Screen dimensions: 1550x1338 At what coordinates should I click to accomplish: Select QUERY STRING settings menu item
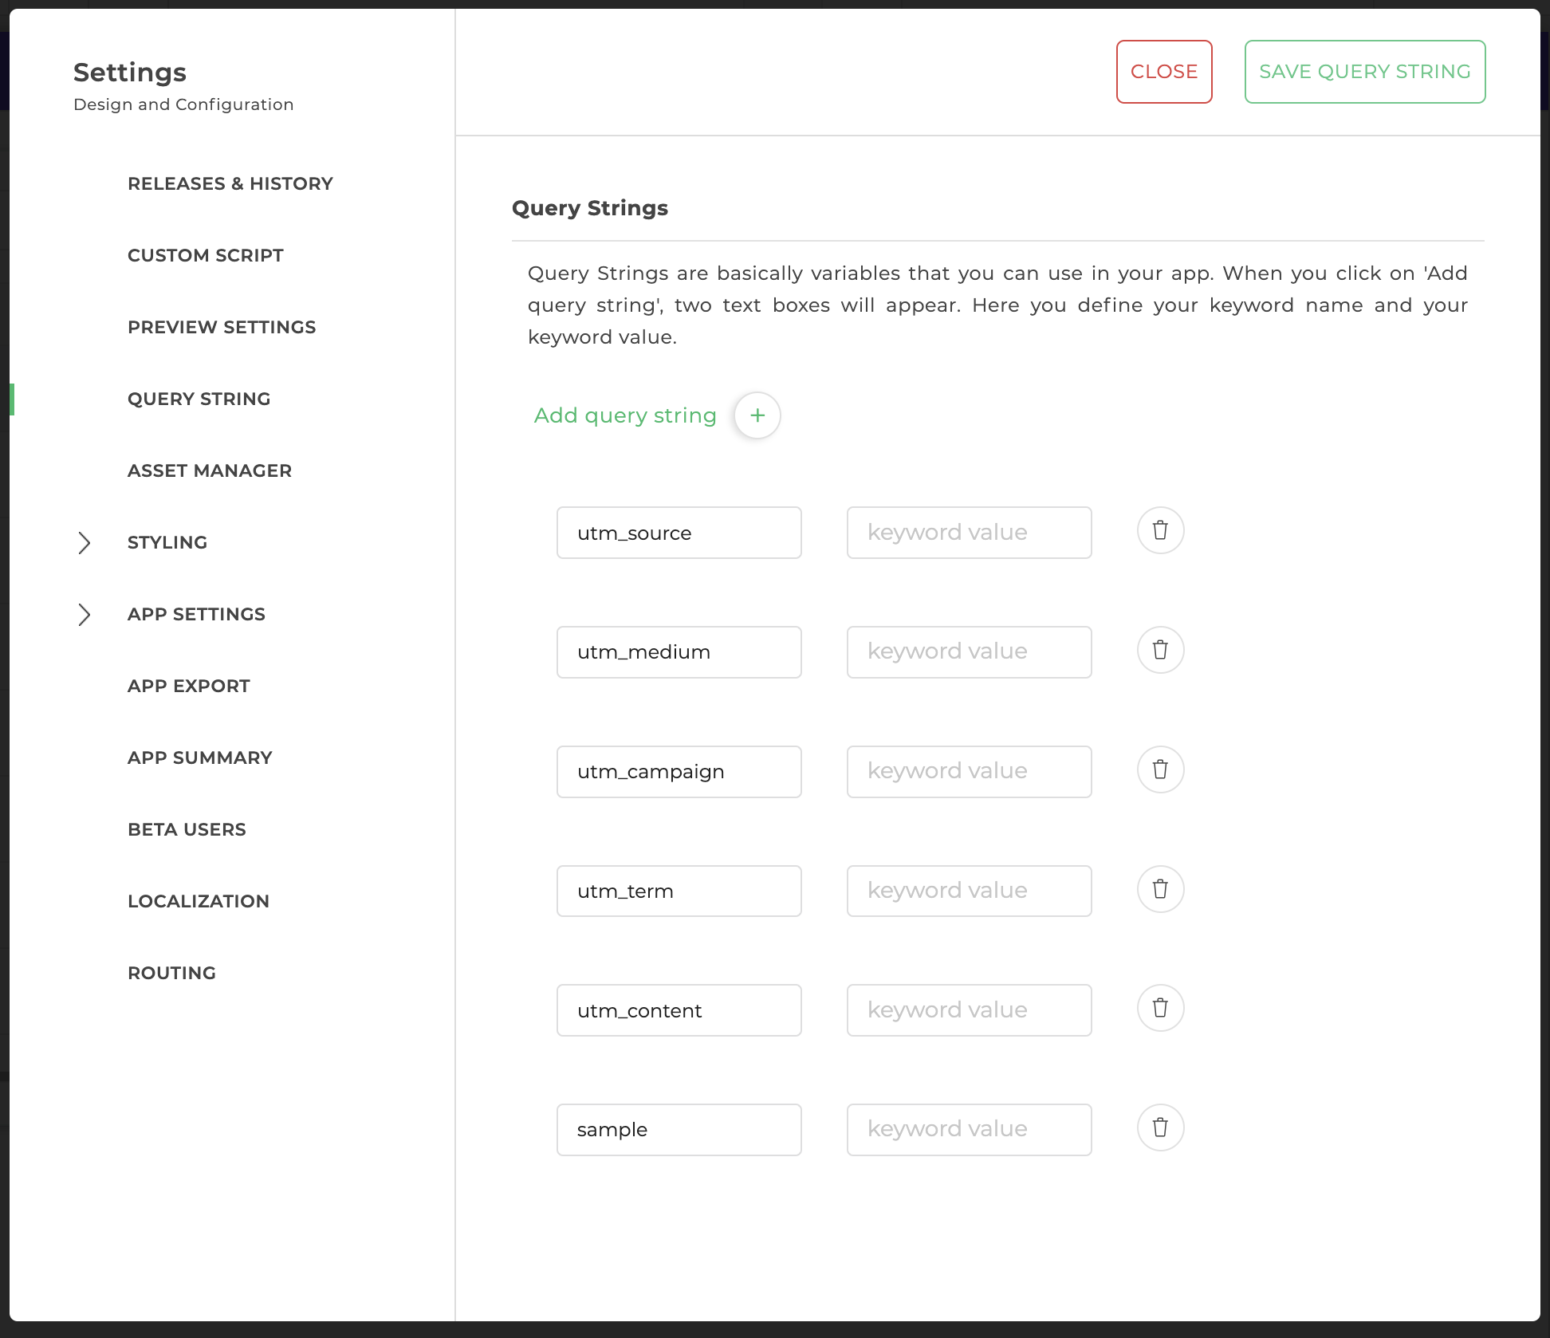(x=199, y=398)
